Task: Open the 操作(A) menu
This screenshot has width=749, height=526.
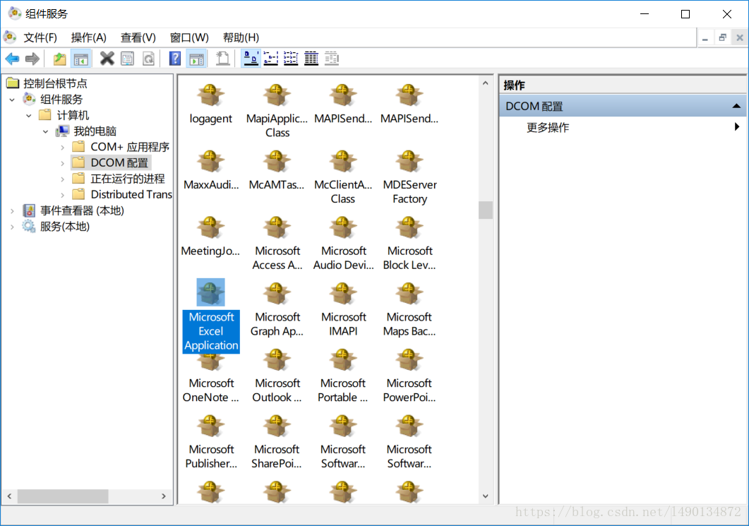Action: tap(88, 37)
